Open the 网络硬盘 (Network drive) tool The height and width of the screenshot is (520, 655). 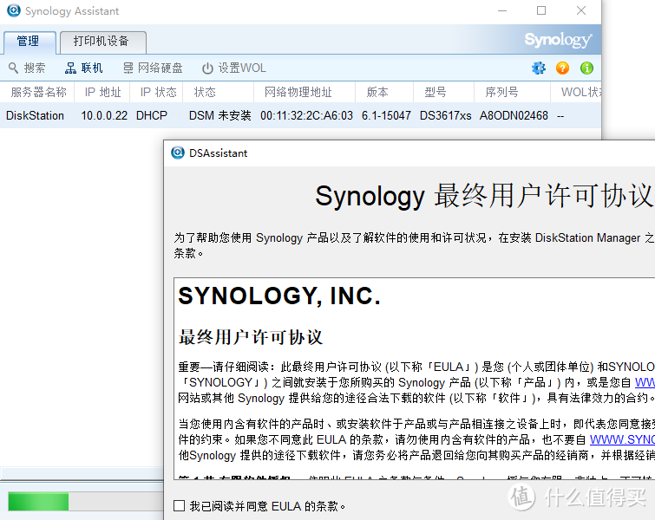point(128,68)
